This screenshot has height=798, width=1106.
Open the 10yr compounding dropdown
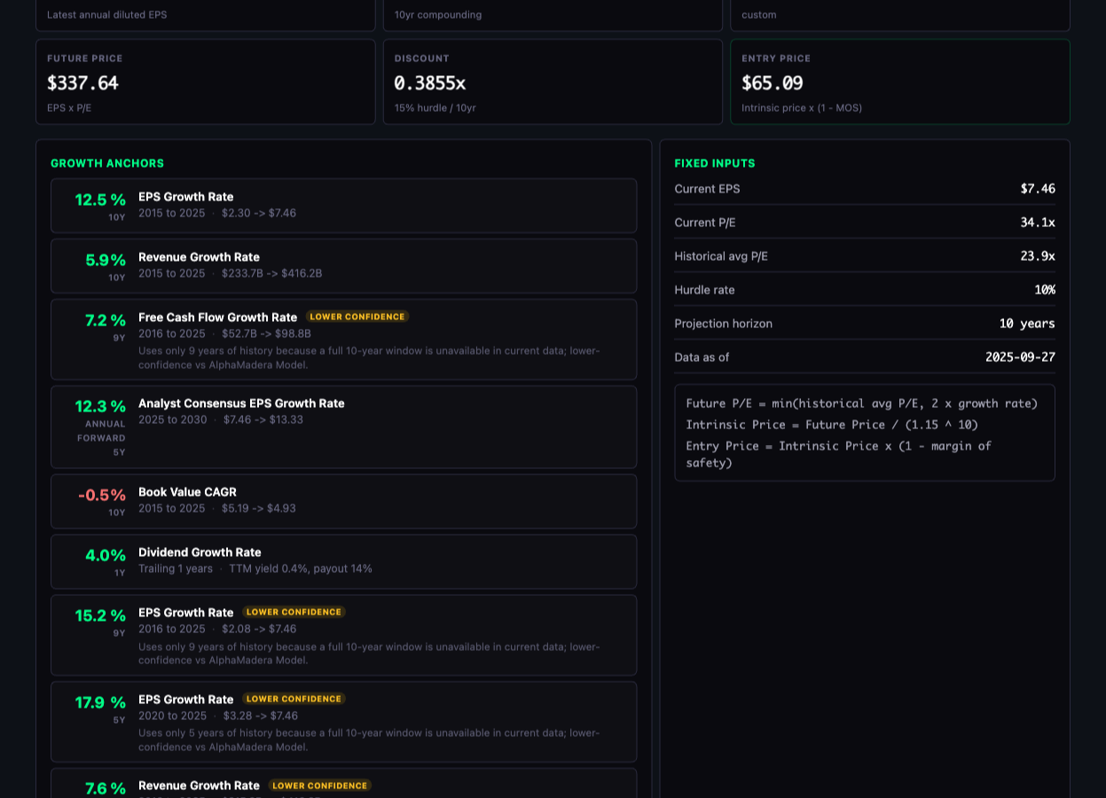point(553,14)
